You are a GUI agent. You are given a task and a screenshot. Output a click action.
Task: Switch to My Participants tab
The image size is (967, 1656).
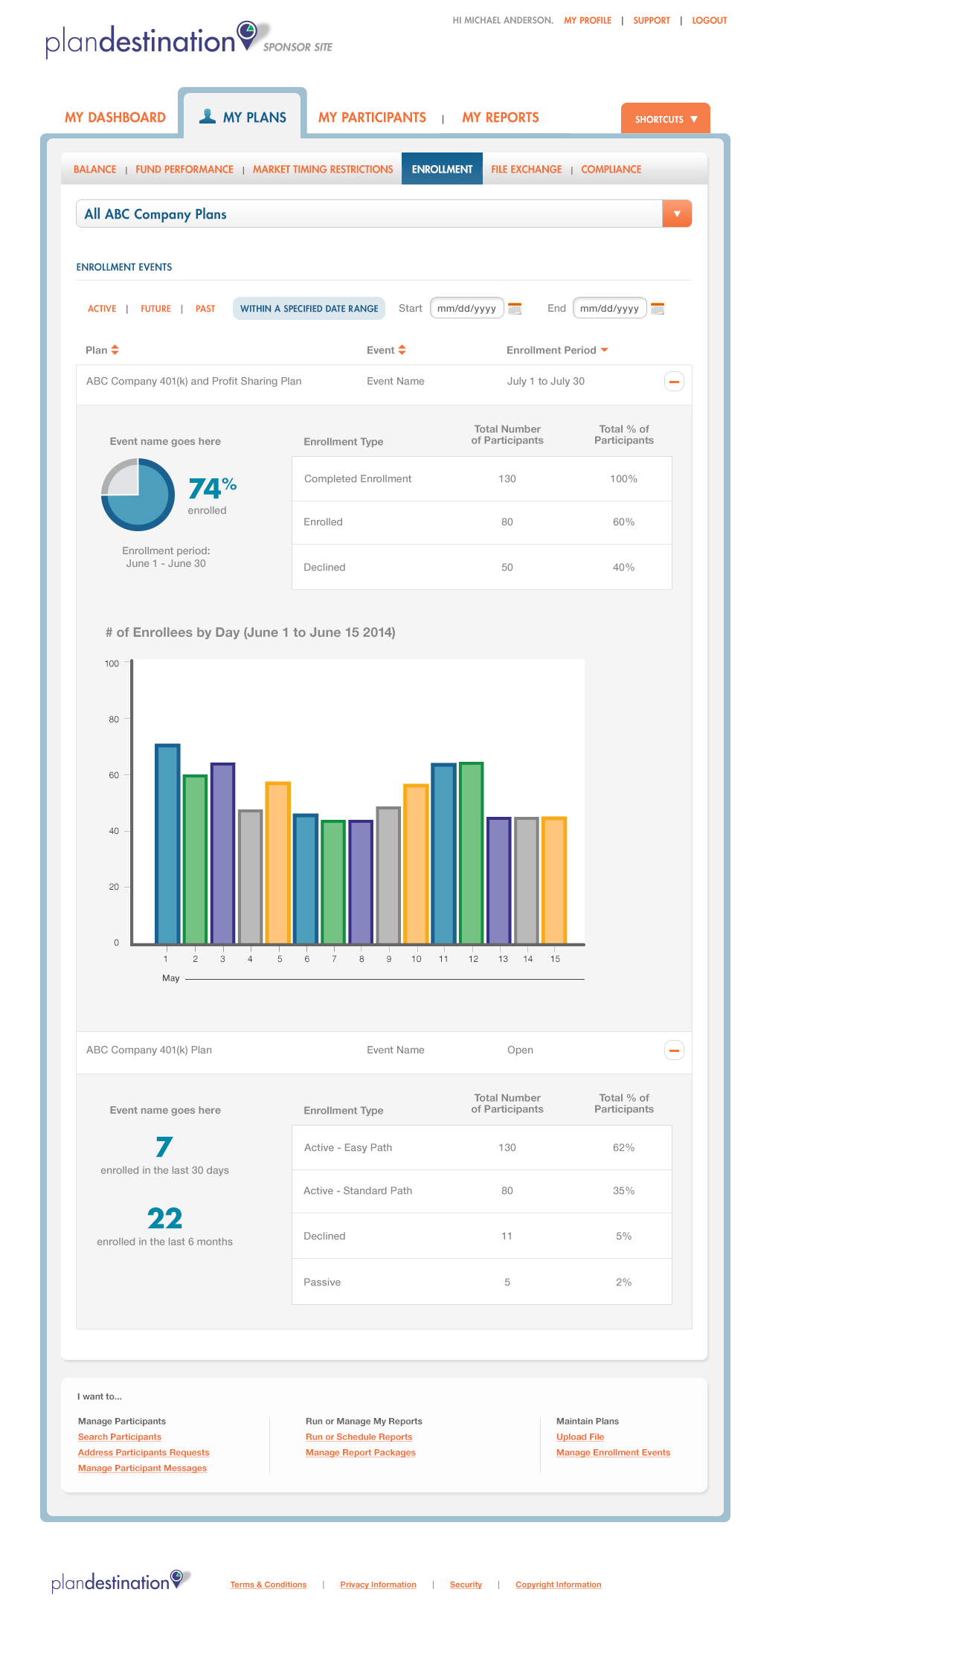tap(372, 118)
